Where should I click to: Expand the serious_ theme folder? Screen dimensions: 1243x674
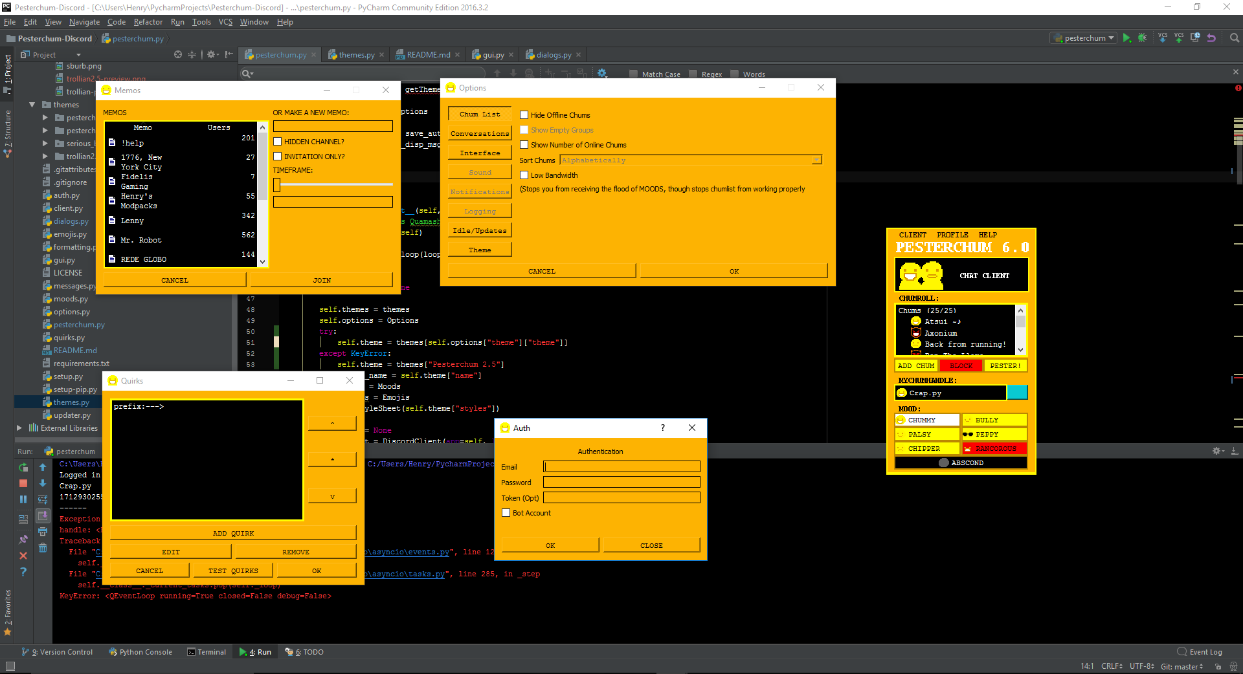pos(45,144)
